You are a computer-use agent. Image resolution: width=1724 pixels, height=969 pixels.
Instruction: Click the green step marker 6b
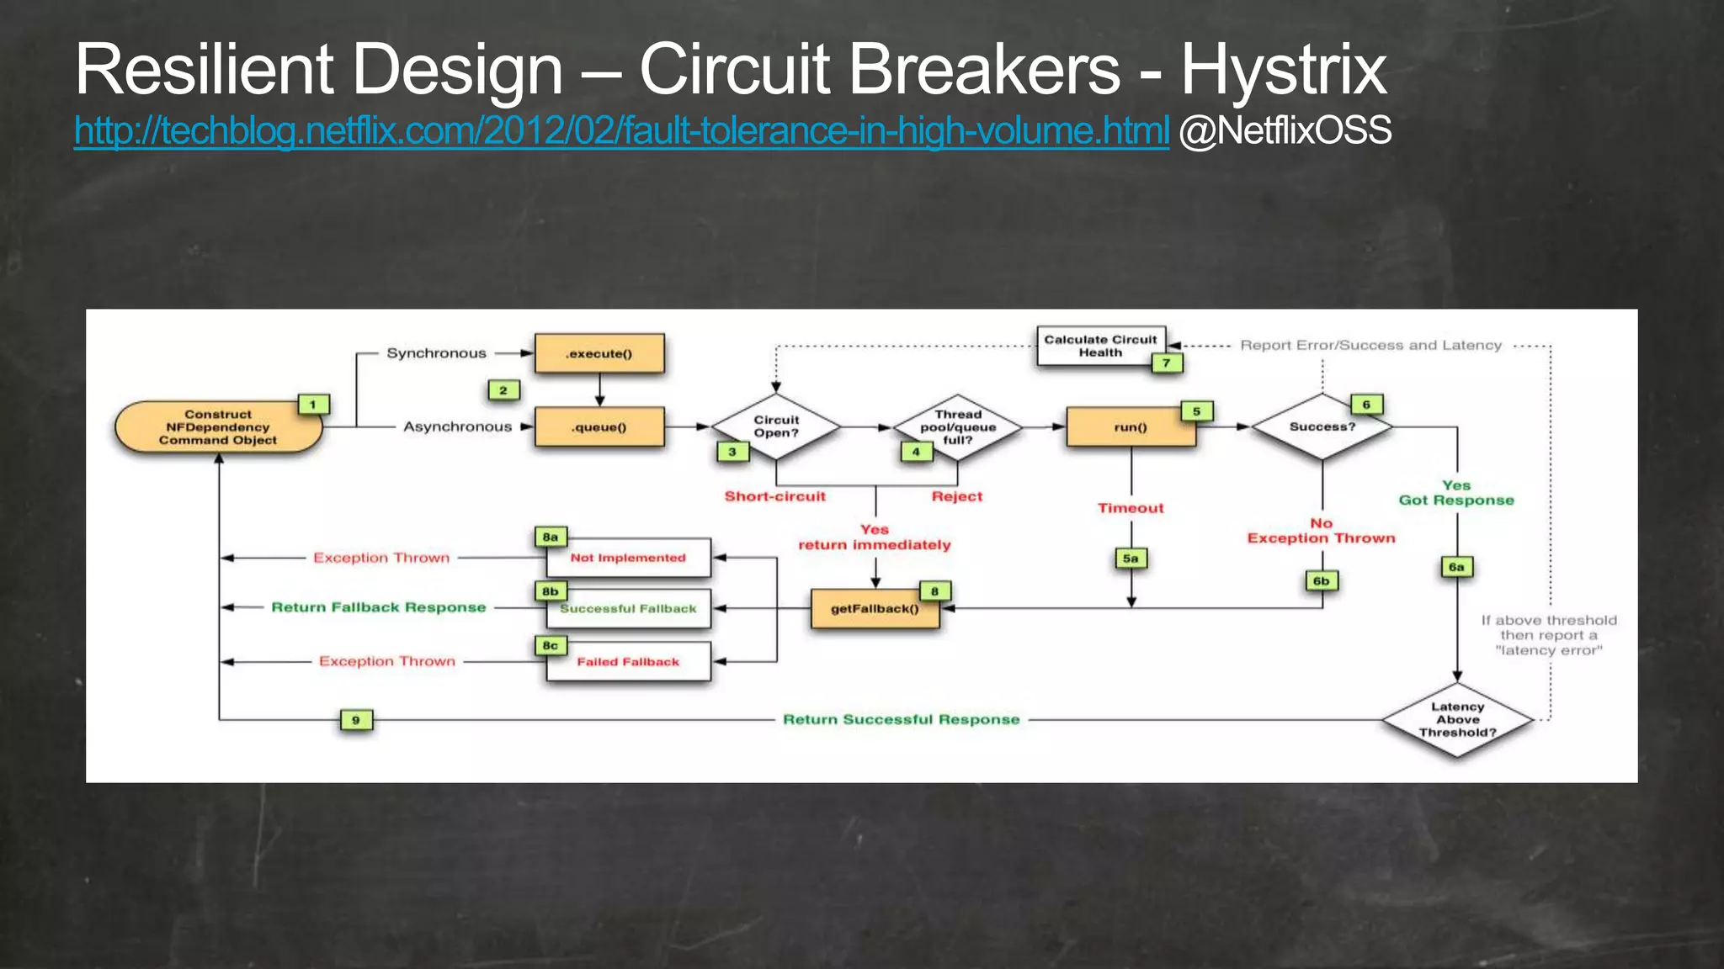pyautogui.click(x=1322, y=581)
